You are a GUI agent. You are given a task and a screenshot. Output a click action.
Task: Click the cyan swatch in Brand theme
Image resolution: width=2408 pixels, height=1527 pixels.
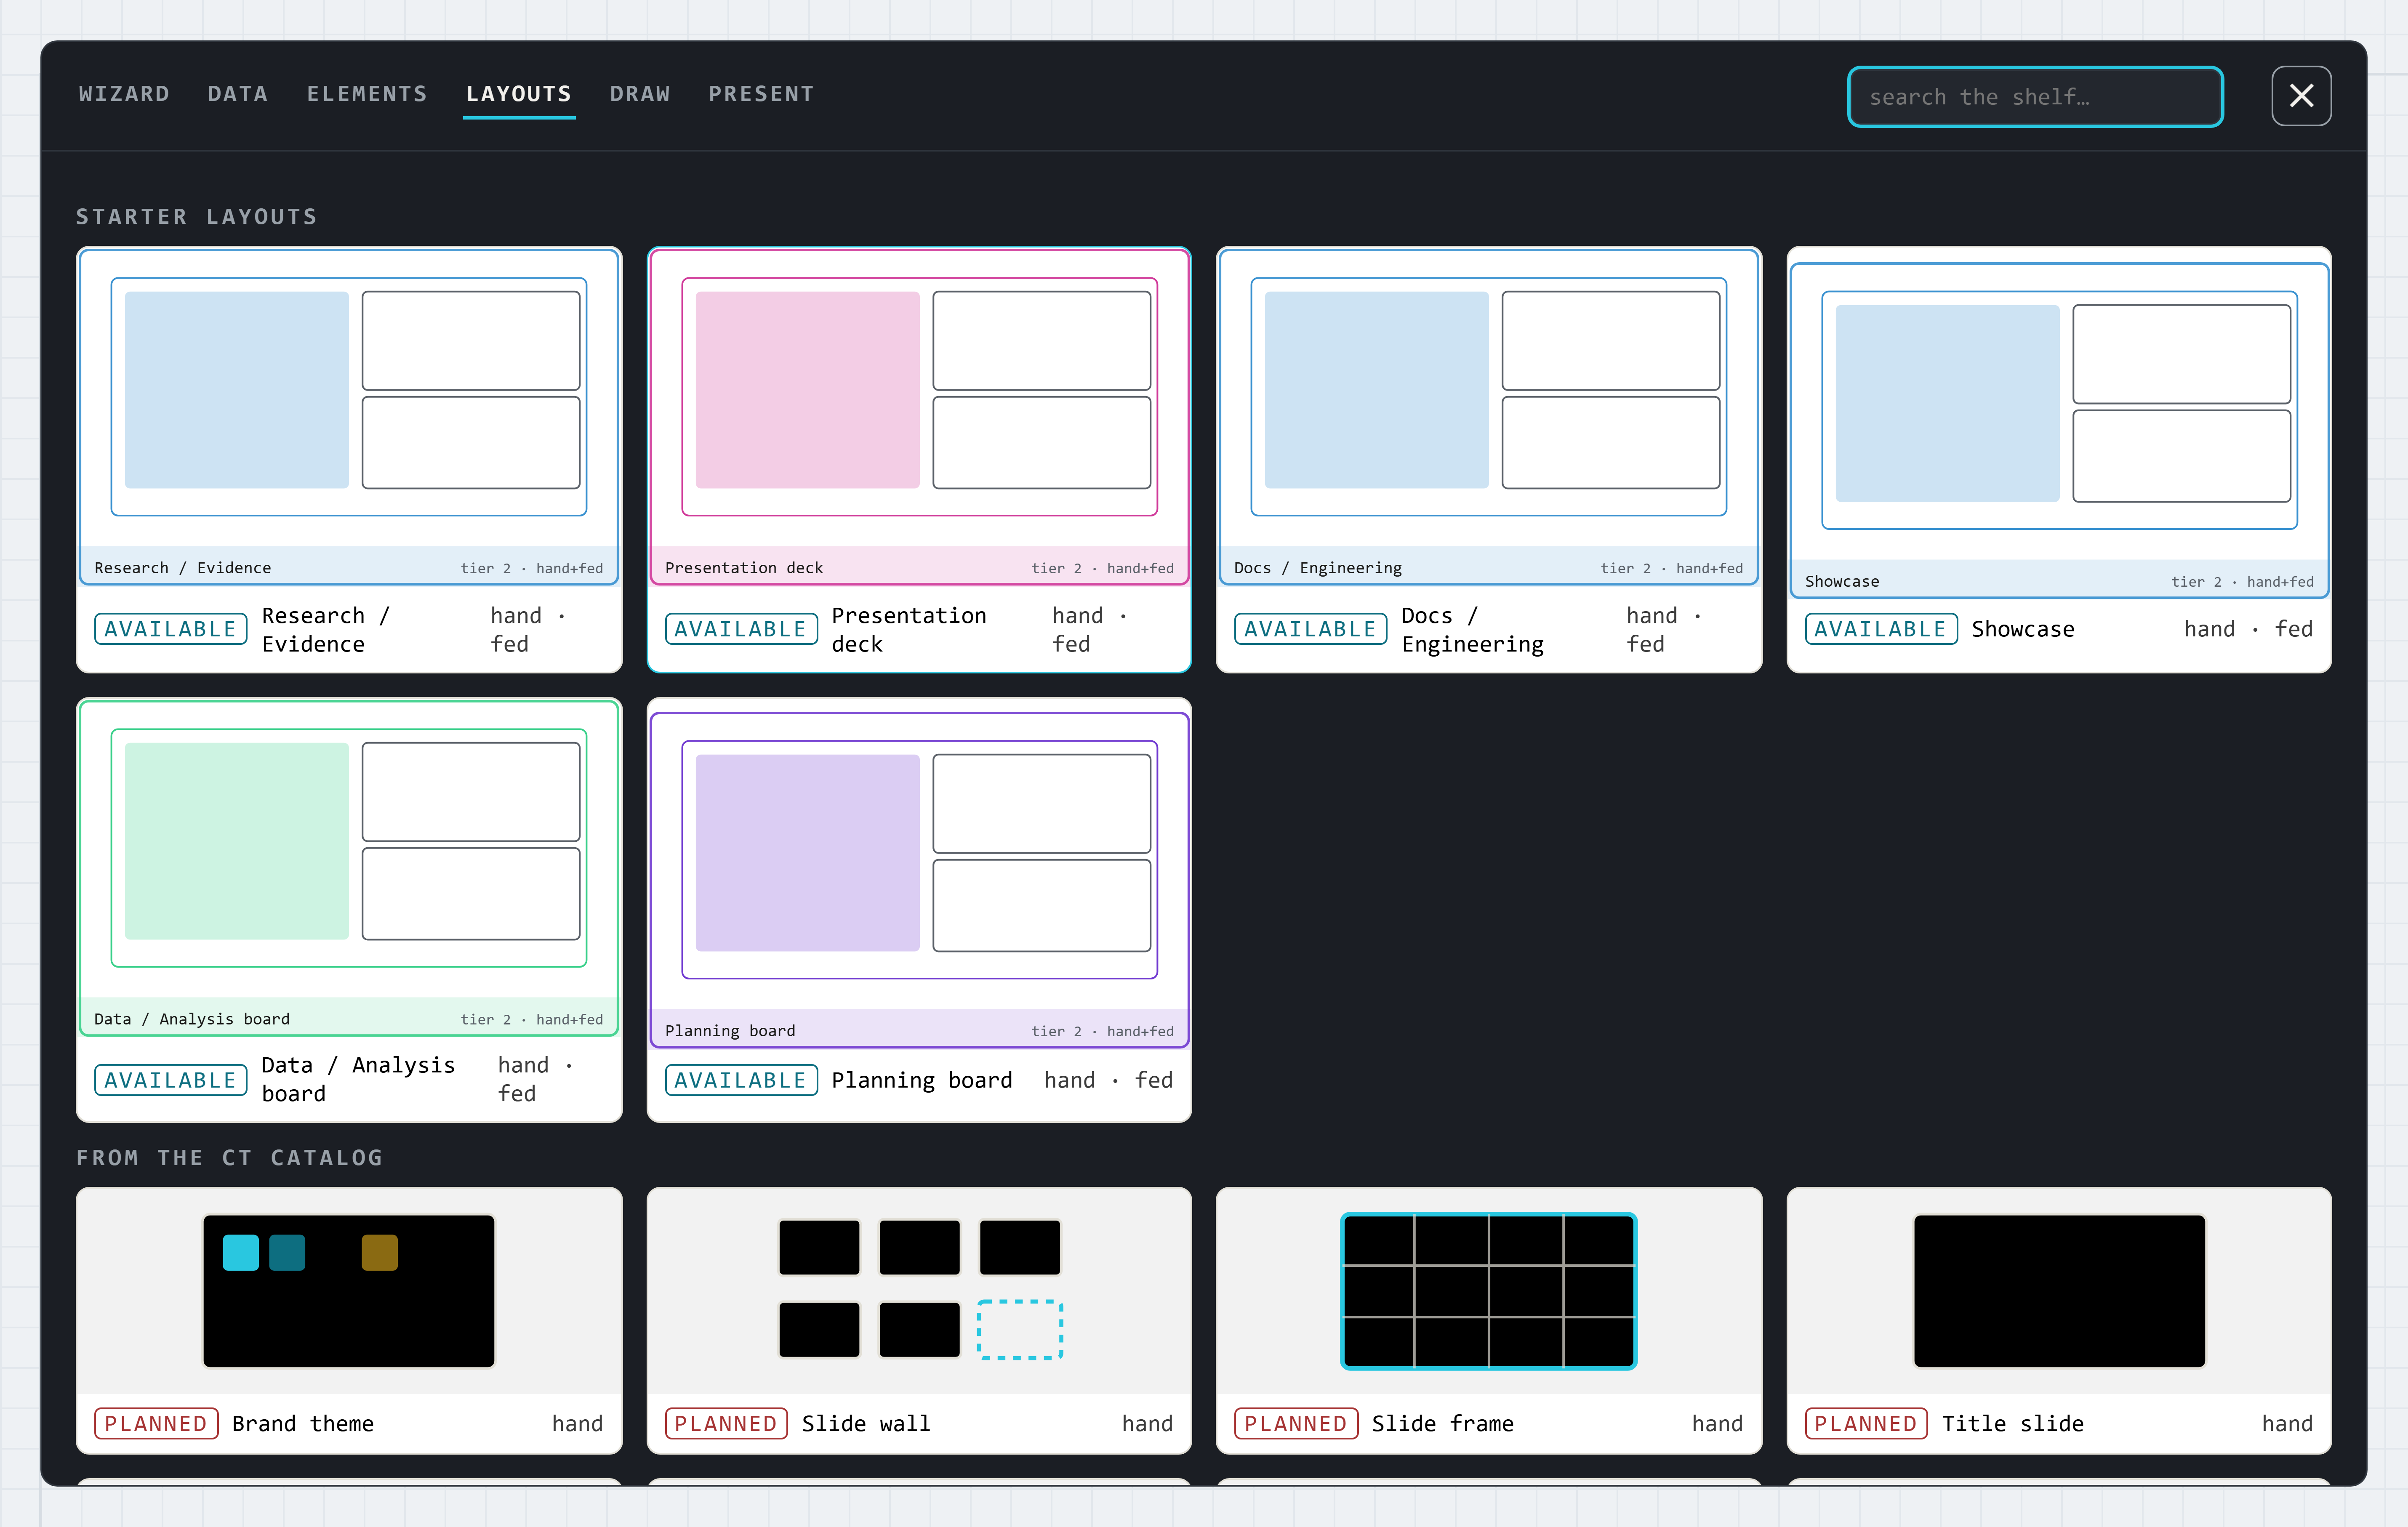240,1252
